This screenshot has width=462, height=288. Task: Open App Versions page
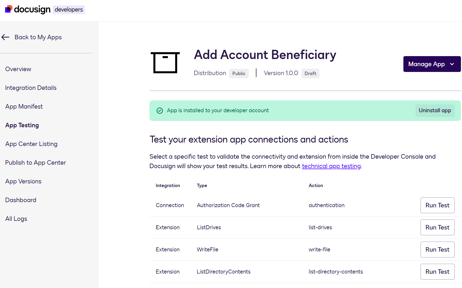point(23,181)
